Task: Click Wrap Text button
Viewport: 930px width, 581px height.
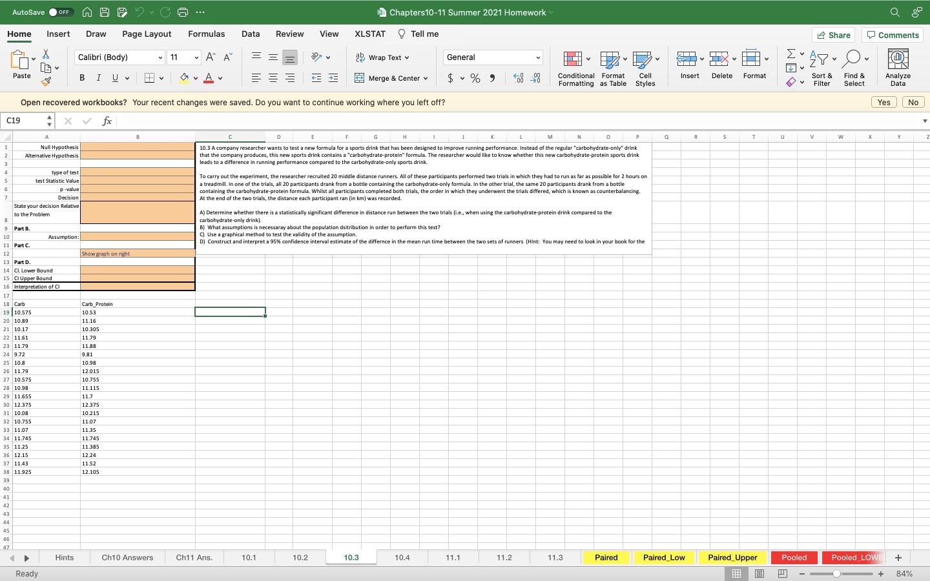Action: pyautogui.click(x=382, y=57)
